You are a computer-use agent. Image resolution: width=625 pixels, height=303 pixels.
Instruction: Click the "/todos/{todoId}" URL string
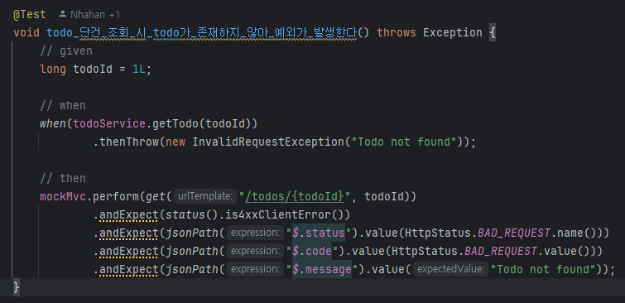295,196
